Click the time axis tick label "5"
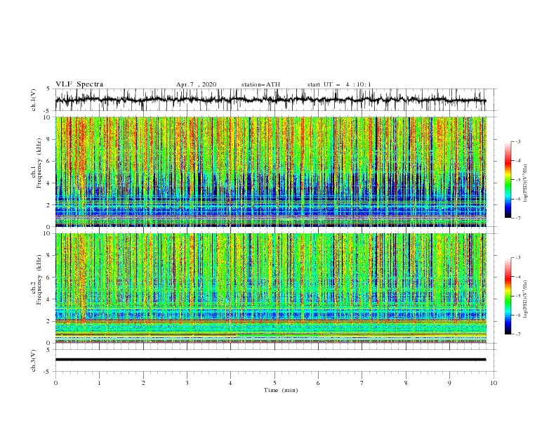The image size is (556, 430). 274,383
